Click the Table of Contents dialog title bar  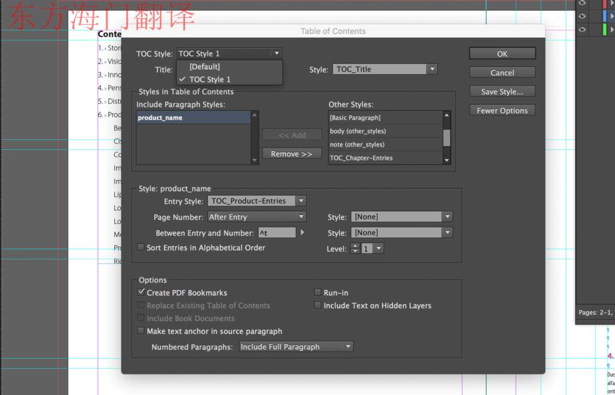click(333, 31)
